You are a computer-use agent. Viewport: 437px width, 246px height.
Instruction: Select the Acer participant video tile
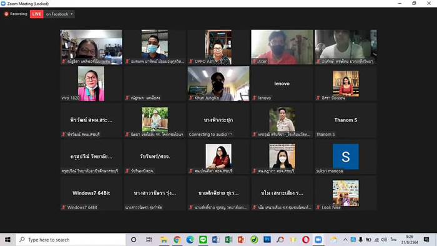(282, 47)
